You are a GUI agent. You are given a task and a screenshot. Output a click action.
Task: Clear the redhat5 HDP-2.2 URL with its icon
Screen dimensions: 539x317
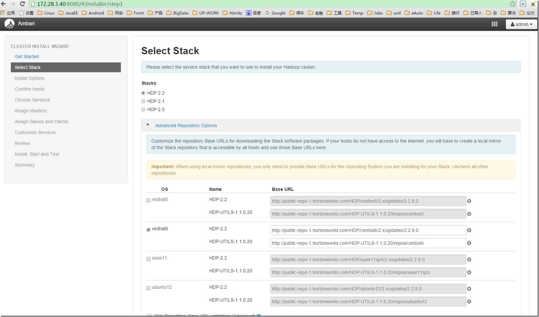pyautogui.click(x=469, y=201)
